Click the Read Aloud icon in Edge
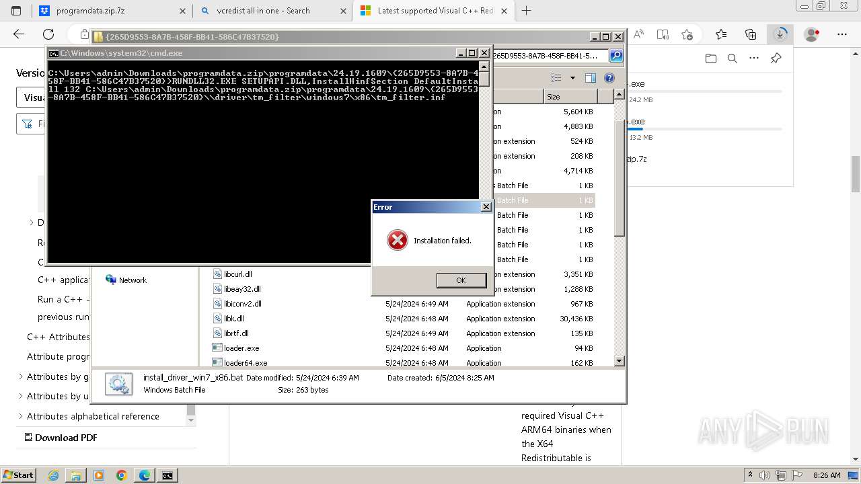This screenshot has height=484, width=861. [638, 34]
